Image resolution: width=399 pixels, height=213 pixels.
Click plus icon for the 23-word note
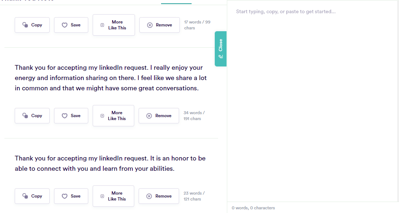[102, 196]
